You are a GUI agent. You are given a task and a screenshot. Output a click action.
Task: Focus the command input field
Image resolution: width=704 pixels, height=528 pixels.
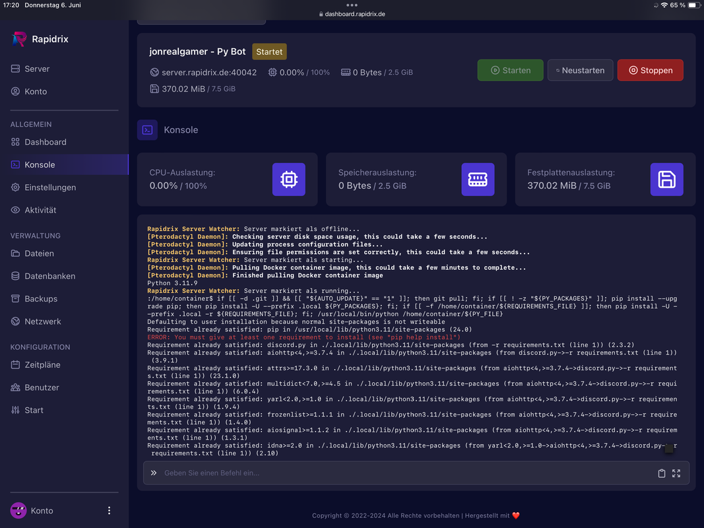click(406, 473)
